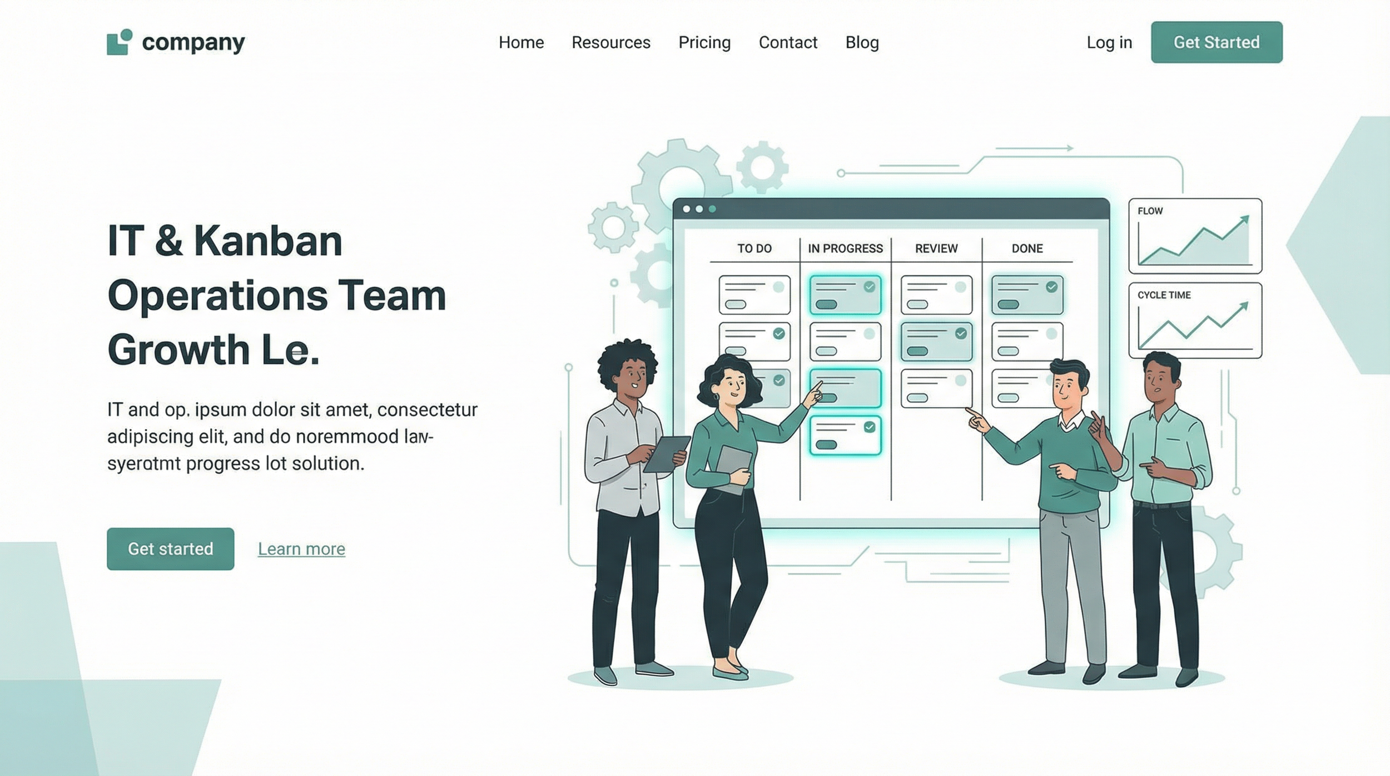1390x776 pixels.
Task: Follow the Learn more link
Action: 301,548
